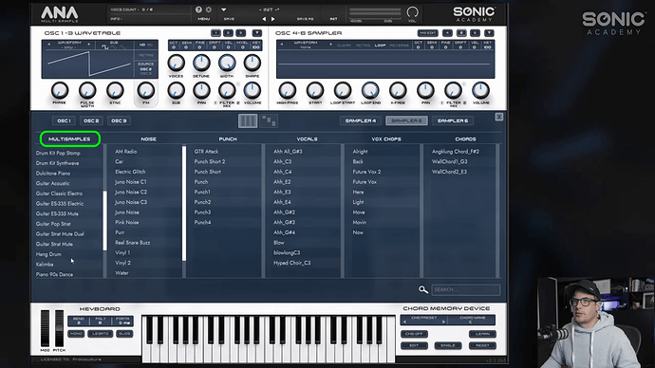Toggle CMD OFF in chord memory
This screenshot has height=368, width=655.
point(415,334)
